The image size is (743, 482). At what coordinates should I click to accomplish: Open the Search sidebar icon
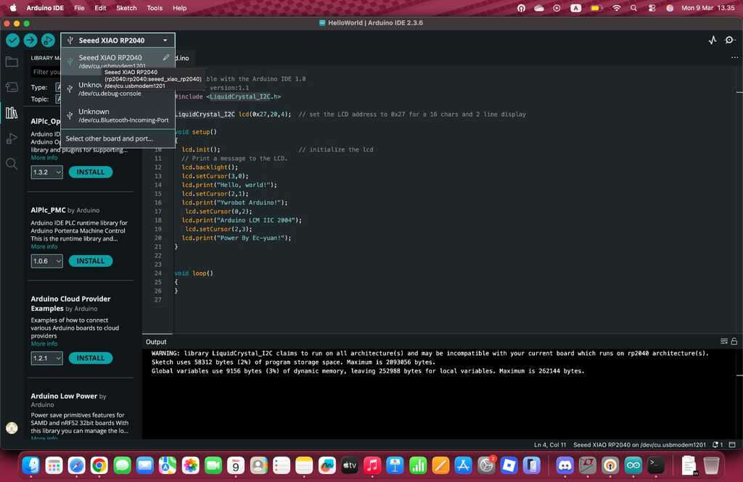tap(12, 164)
